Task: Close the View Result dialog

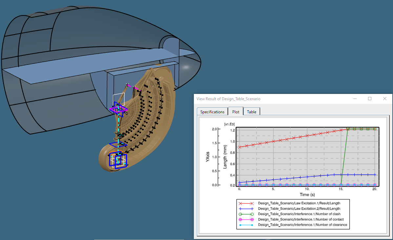Action: 384,99
